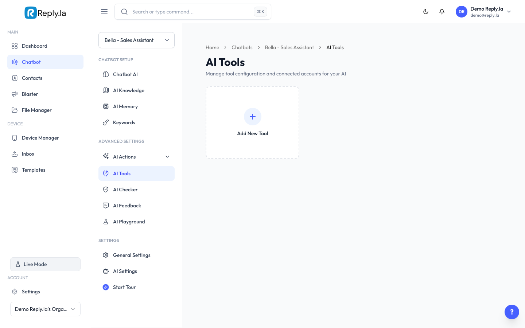
Task: Open File Manager menu label
Action: (x=37, y=110)
